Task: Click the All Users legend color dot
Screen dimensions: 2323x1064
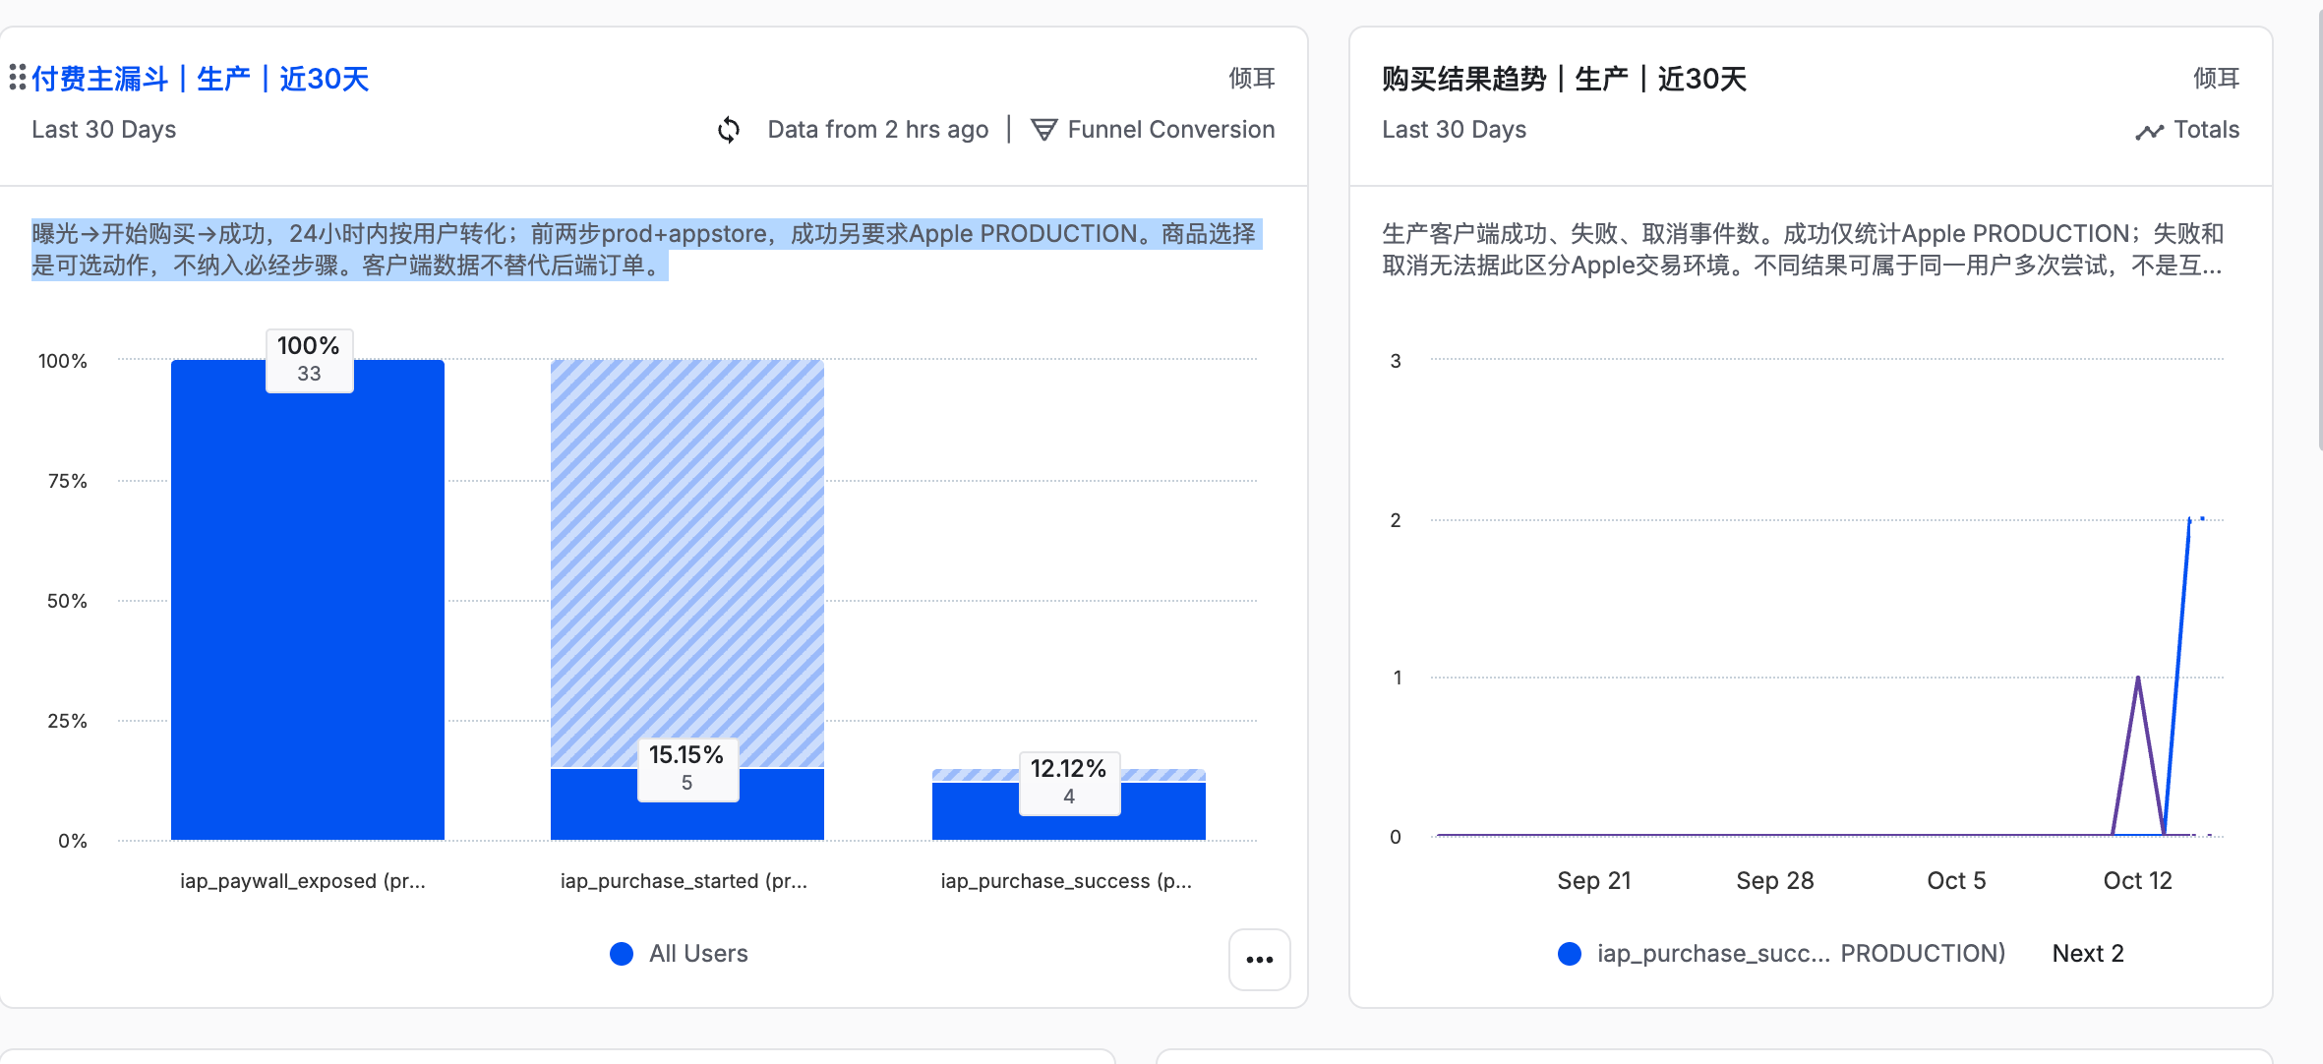Action: tap(622, 954)
